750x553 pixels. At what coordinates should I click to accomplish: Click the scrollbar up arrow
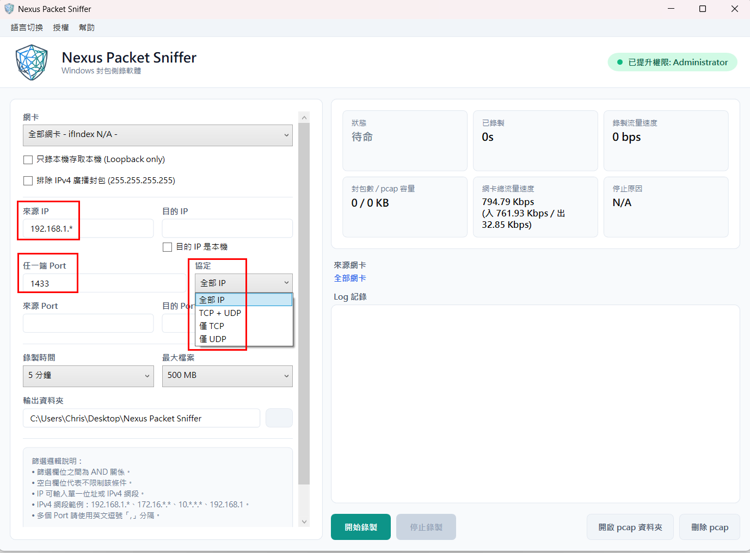click(304, 117)
